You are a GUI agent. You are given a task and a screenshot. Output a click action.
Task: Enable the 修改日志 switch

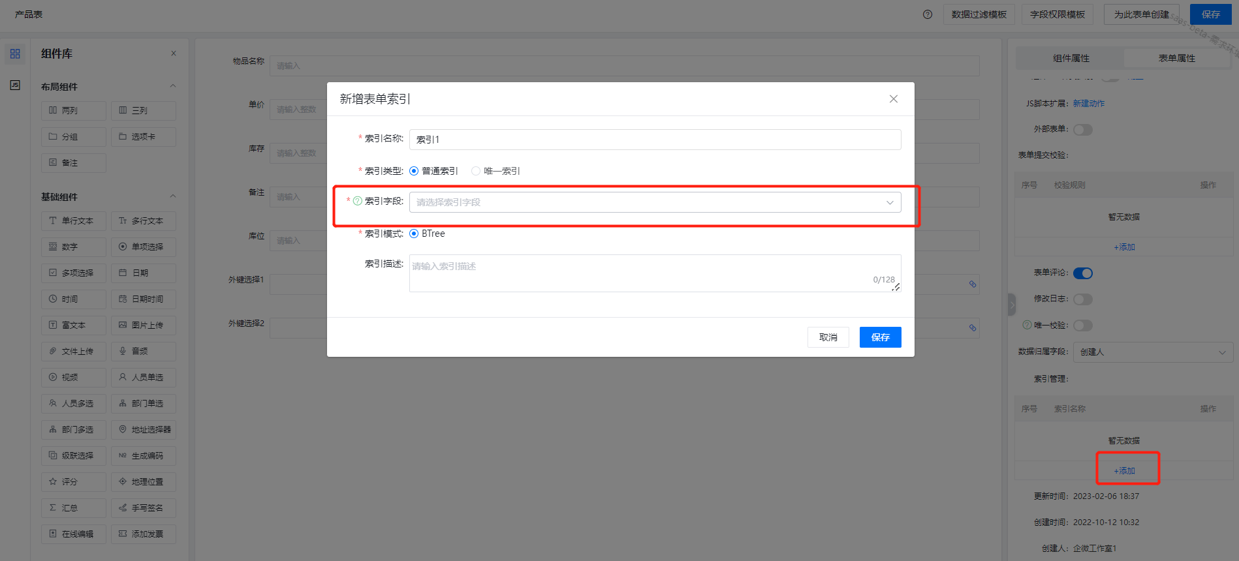coord(1082,299)
